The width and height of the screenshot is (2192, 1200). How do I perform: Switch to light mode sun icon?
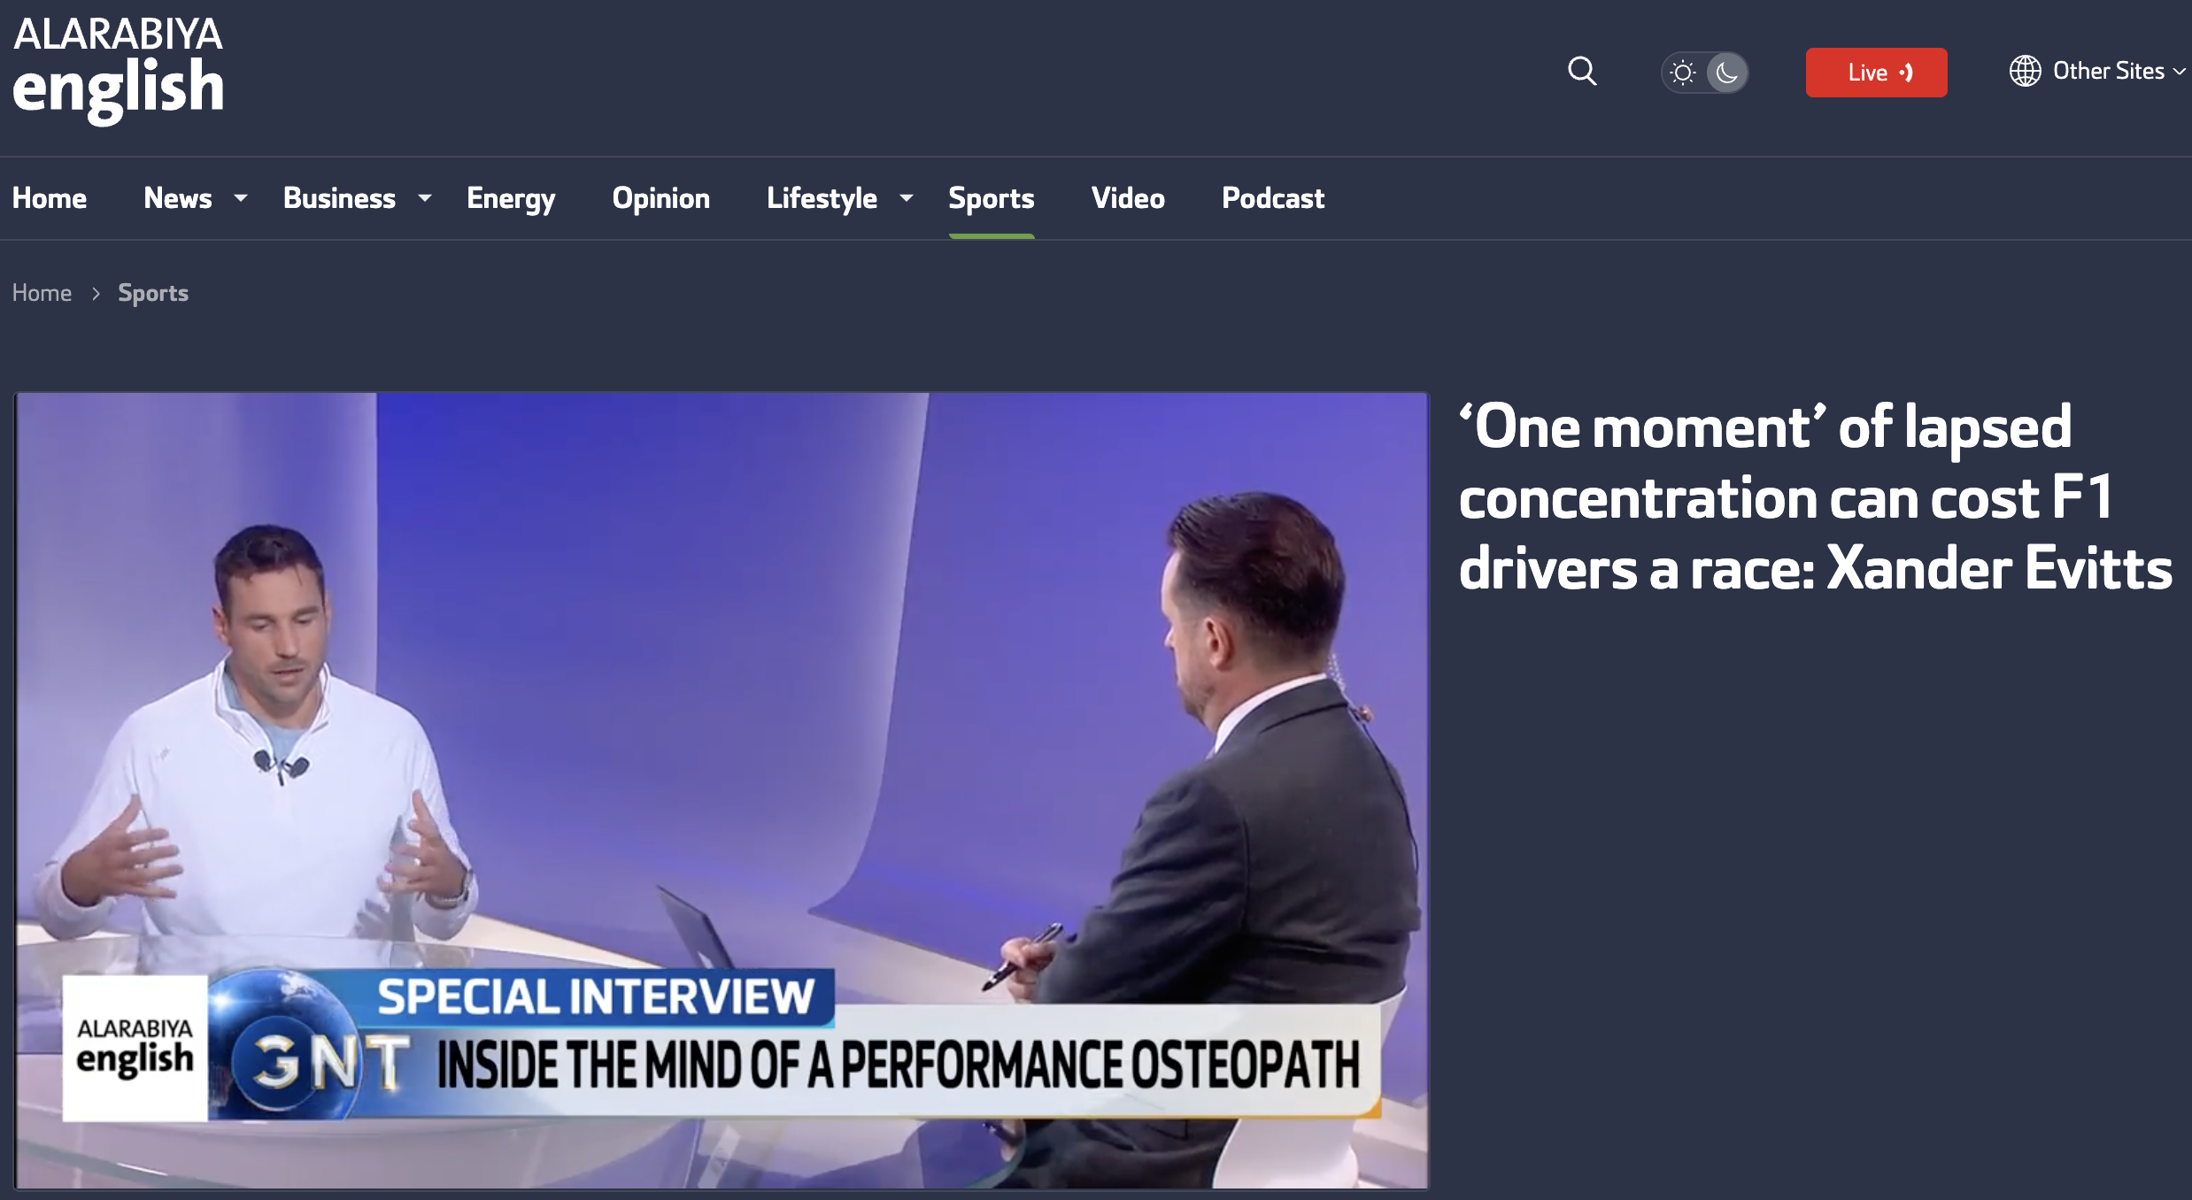coord(1683,73)
